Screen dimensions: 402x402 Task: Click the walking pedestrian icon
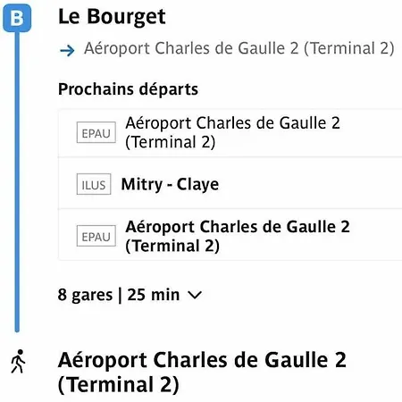point(18,361)
